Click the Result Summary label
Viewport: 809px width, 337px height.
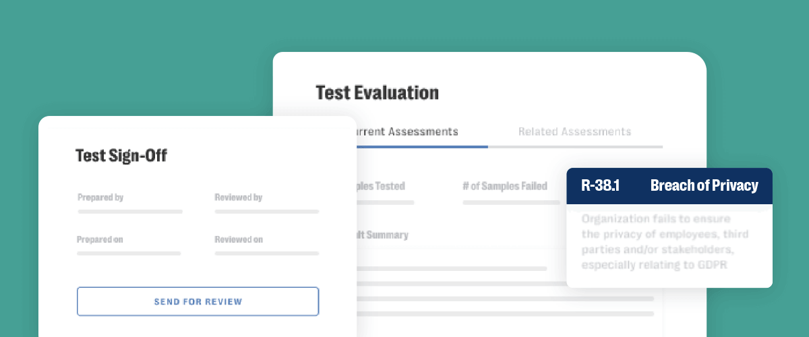click(x=382, y=235)
